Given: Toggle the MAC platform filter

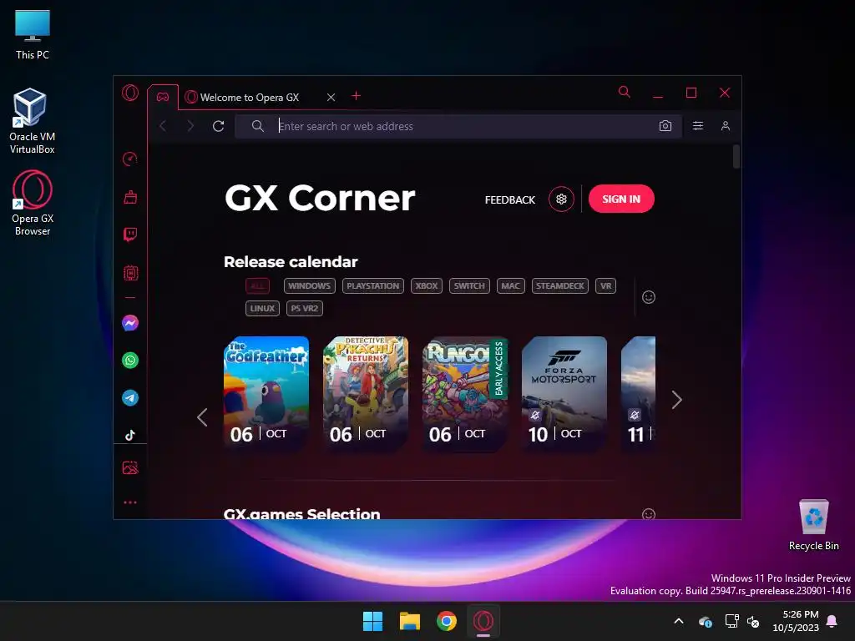Looking at the screenshot, I should (510, 285).
